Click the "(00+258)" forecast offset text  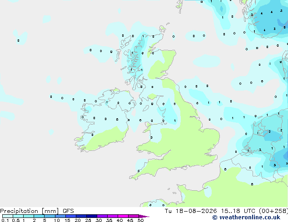pyautogui.click(x=273, y=211)
